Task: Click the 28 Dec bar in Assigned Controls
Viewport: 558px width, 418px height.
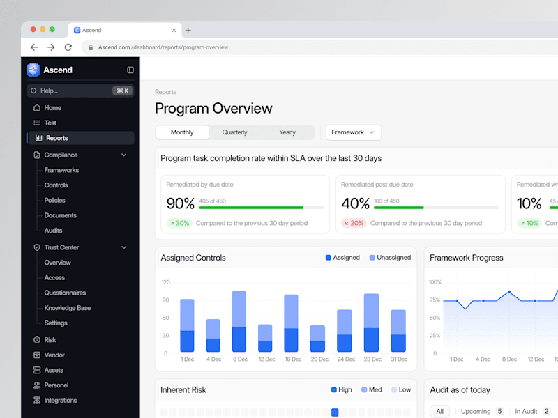Action: click(x=371, y=323)
